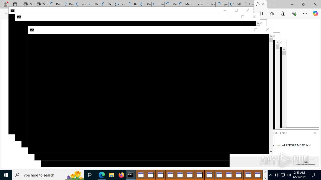Click 'REPORT ME TO test' dialog text
321x180 pixels.
tap(298, 145)
